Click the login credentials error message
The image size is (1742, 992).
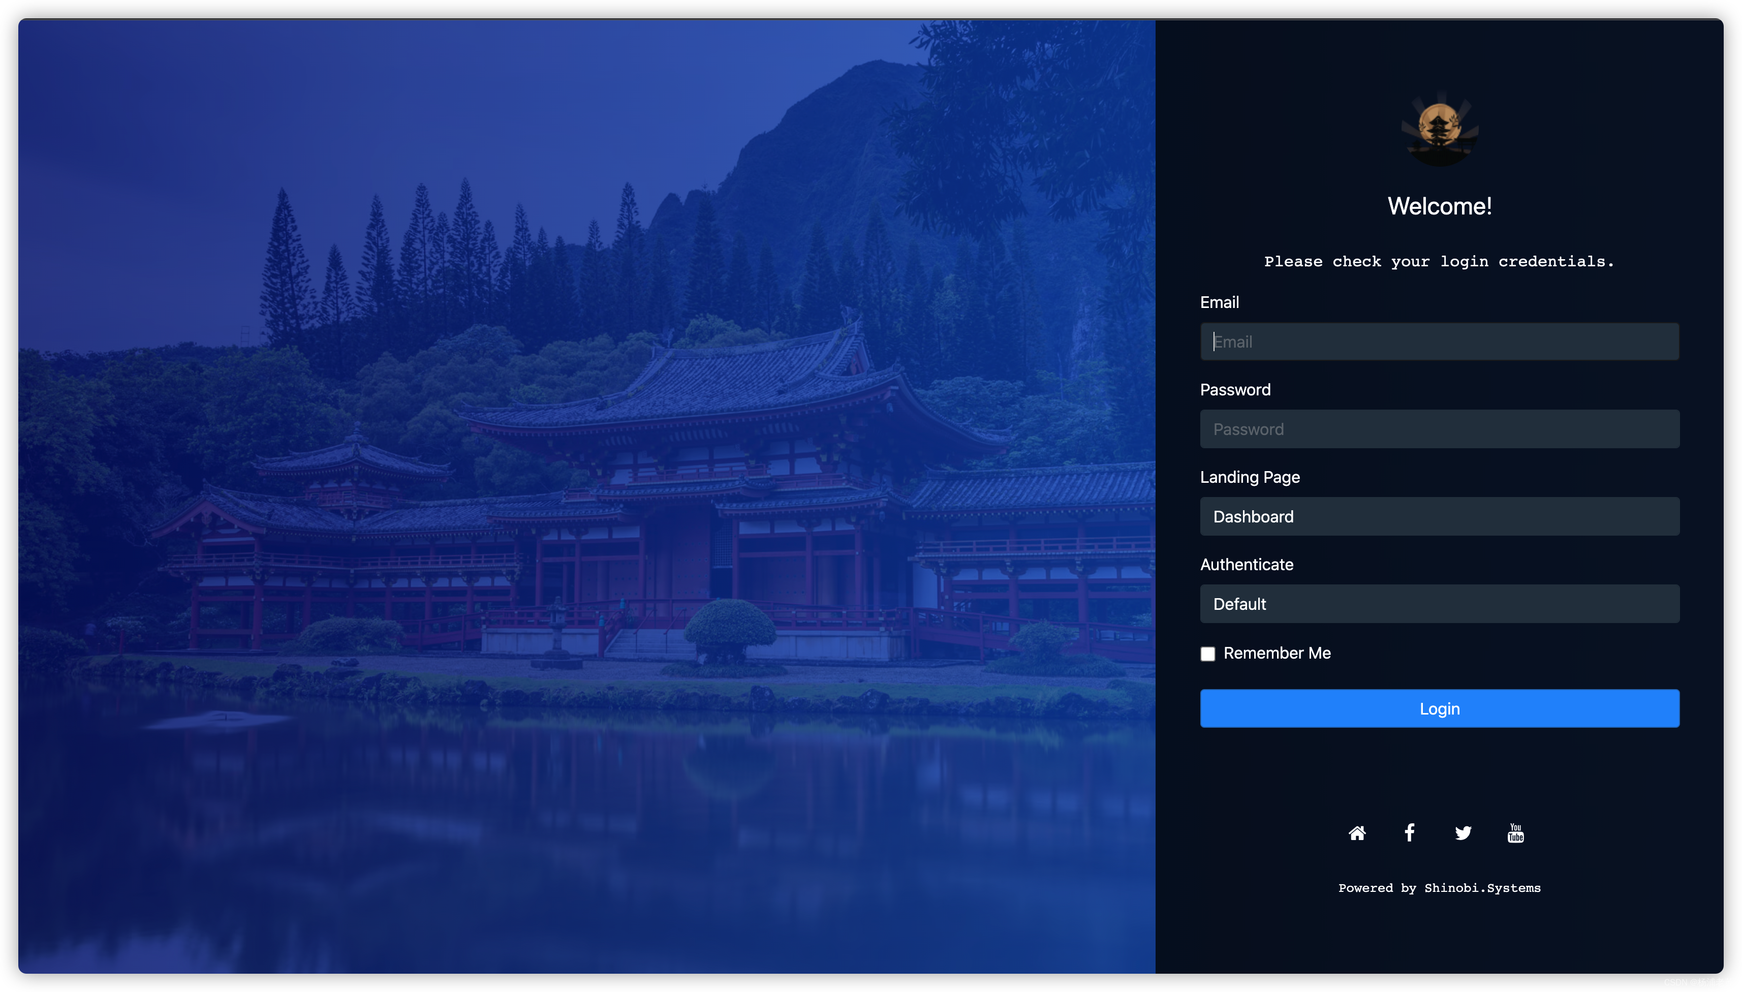click(x=1439, y=262)
